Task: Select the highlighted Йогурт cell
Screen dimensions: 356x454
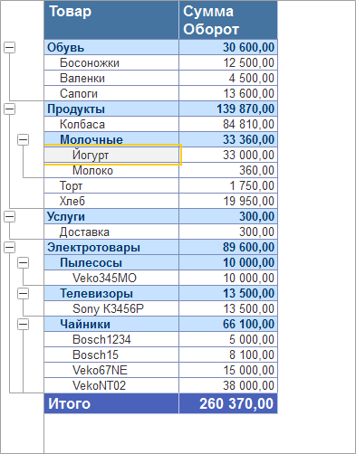Action: pos(112,155)
